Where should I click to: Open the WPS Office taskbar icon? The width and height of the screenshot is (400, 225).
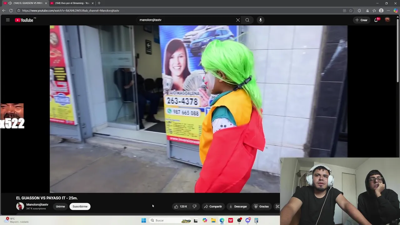pyautogui.click(x=231, y=221)
